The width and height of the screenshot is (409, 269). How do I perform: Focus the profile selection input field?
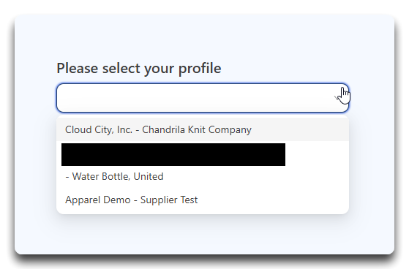[x=203, y=98]
